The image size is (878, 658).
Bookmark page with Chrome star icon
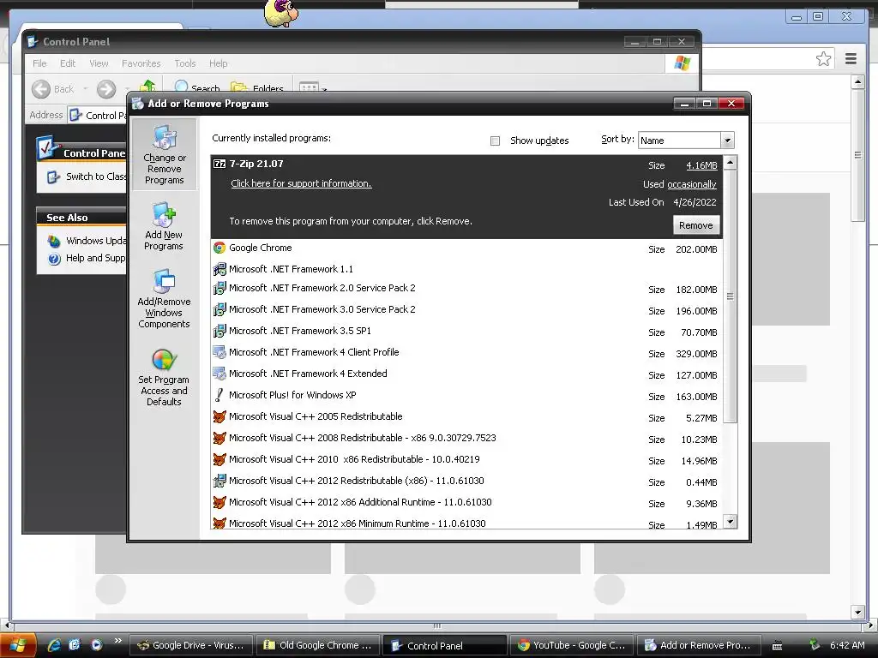pos(823,59)
